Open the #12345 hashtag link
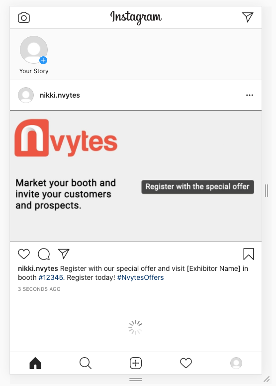Viewport: 276px width, 386px height. tap(51, 277)
